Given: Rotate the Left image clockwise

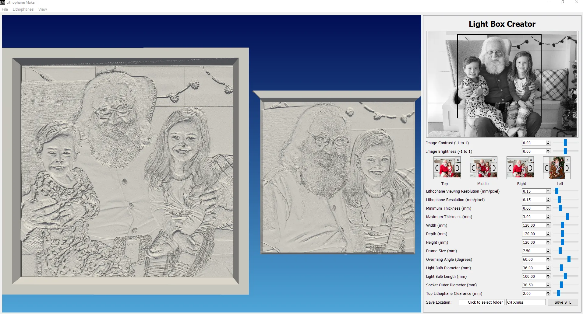Looking at the screenshot, I should [x=567, y=168].
